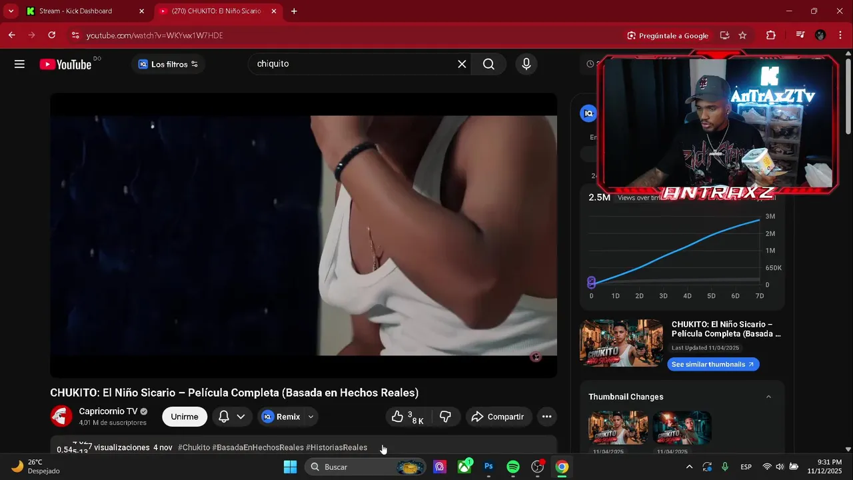Open Photoshop from the taskbar
This screenshot has width=853, height=480.
coord(488,467)
